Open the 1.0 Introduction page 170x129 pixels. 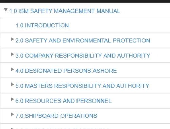point(42,25)
